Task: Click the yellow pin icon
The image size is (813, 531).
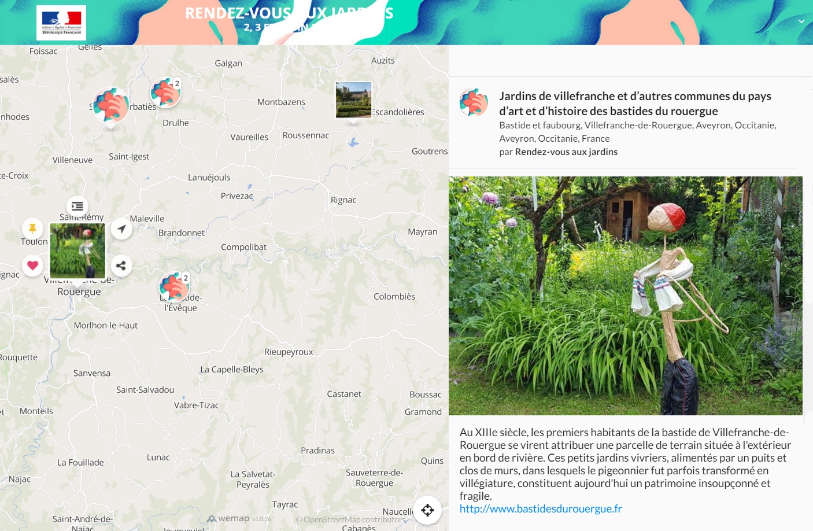Action: click(x=32, y=228)
